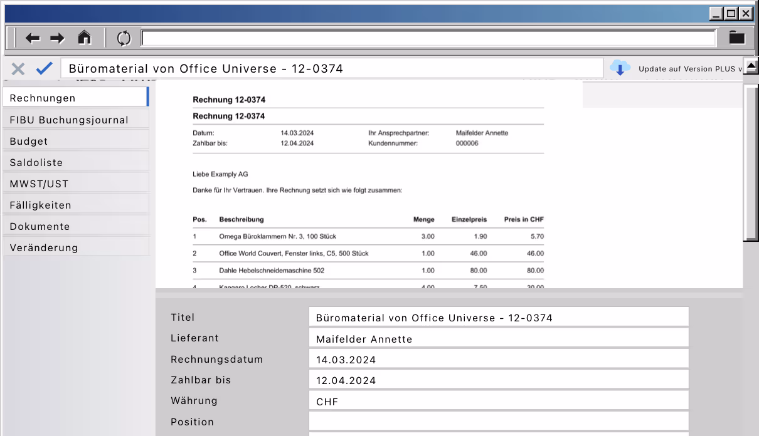Click the Dahle Hebelschneidemaschine 502 row
Screen dimensions: 759x436
368,271
